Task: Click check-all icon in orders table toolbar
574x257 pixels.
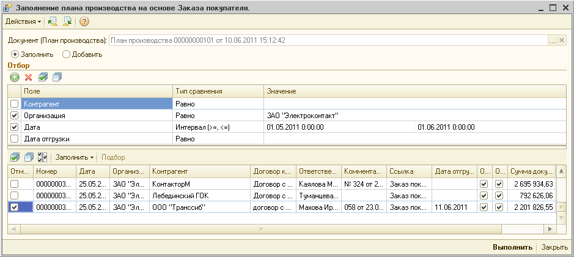Action: point(15,157)
